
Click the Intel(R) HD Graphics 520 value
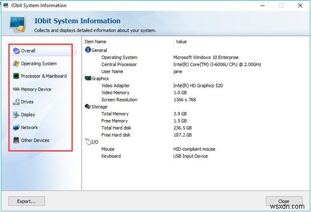click(x=198, y=85)
